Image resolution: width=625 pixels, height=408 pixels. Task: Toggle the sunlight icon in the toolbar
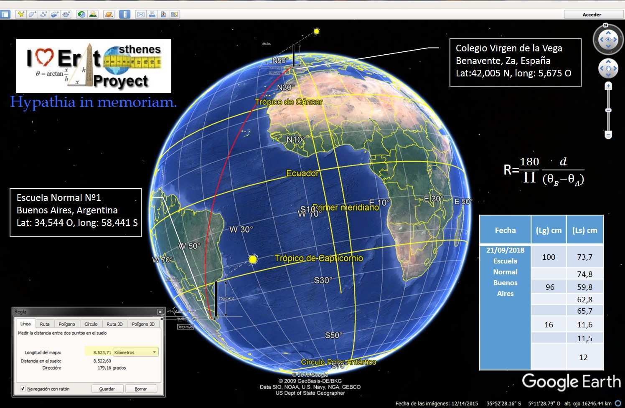[93, 15]
